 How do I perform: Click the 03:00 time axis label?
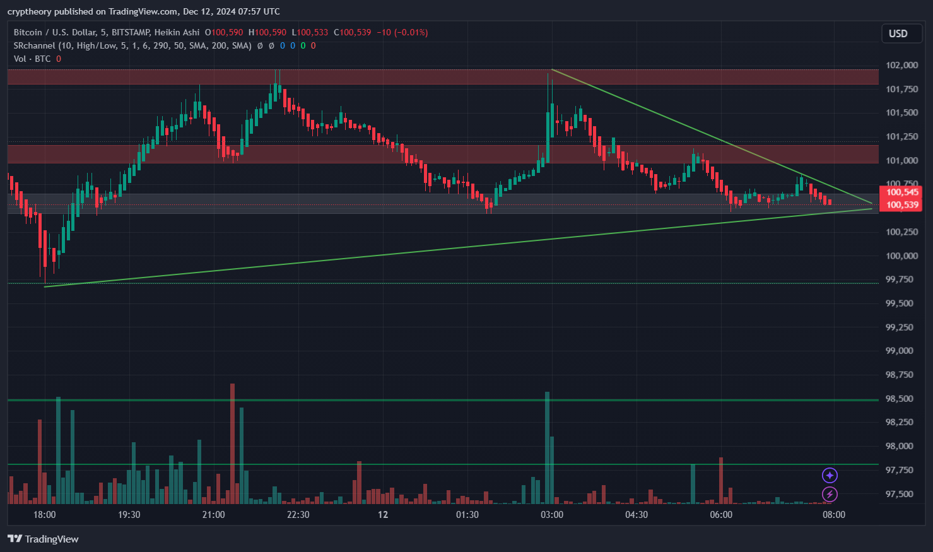552,515
